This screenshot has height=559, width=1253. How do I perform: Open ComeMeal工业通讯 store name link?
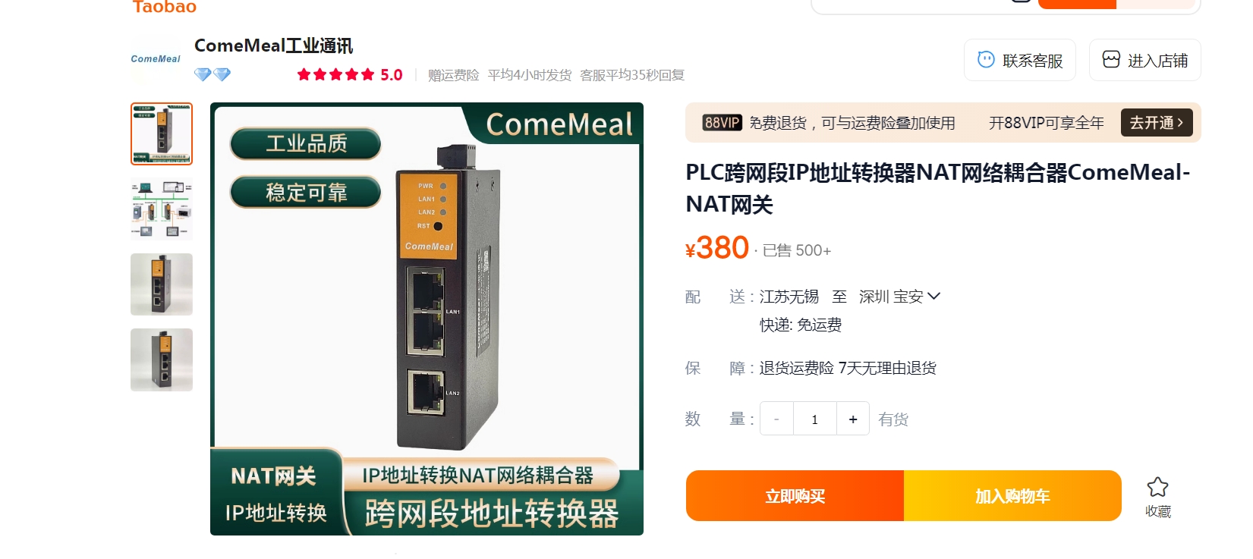273,46
